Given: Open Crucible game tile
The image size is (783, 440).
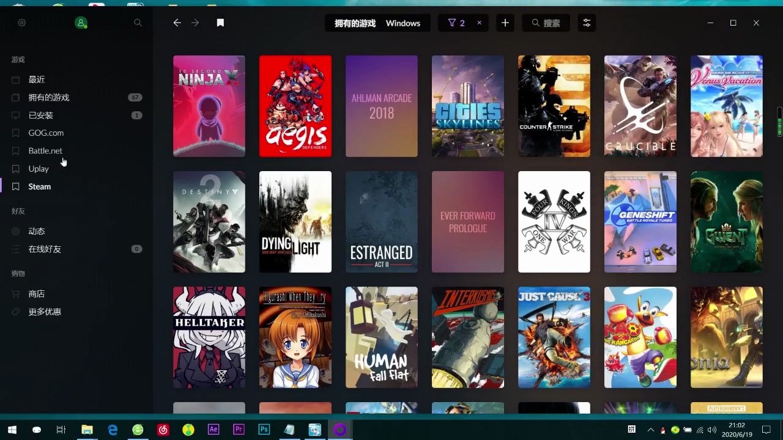Looking at the screenshot, I should click(640, 106).
